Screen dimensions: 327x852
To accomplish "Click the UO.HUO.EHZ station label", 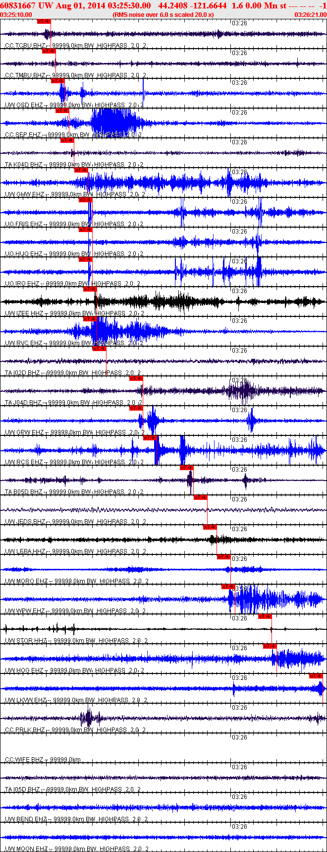I will 23,254.
